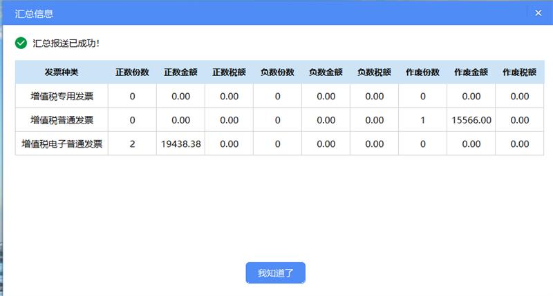Click the 汇总报送已成功 message text

click(x=66, y=43)
